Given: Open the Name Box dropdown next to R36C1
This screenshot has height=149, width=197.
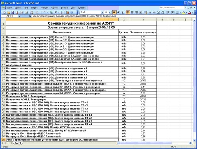Looking at the screenshot, I should 19,16.
